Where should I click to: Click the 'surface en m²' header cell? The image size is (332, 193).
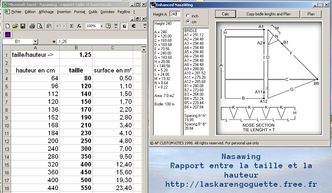tap(113, 70)
